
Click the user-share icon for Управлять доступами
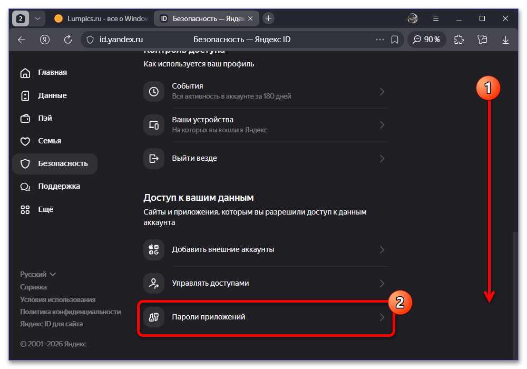tap(154, 283)
